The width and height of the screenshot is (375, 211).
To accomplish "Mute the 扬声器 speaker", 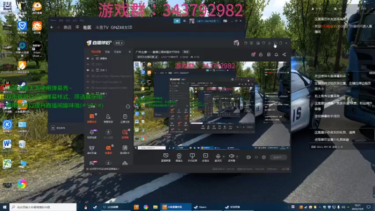I will 231,158.
